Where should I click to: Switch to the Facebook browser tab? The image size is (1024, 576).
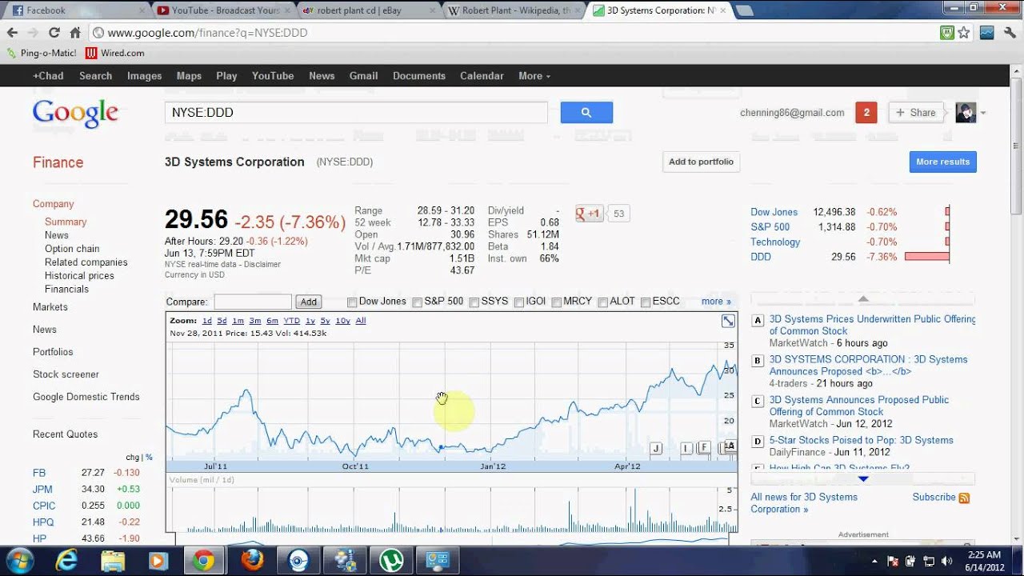(76, 10)
